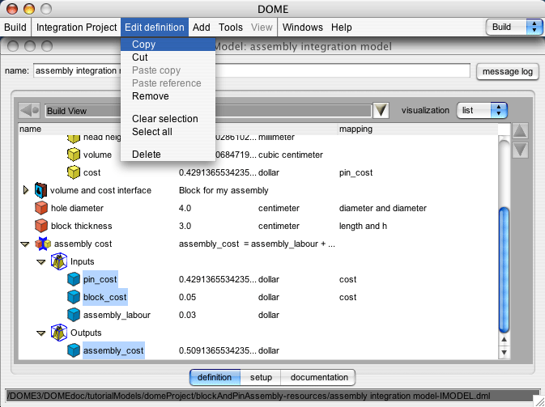The image size is (545, 407).
Task: Click the blue cube icon for block_cost
Action: coord(74,297)
